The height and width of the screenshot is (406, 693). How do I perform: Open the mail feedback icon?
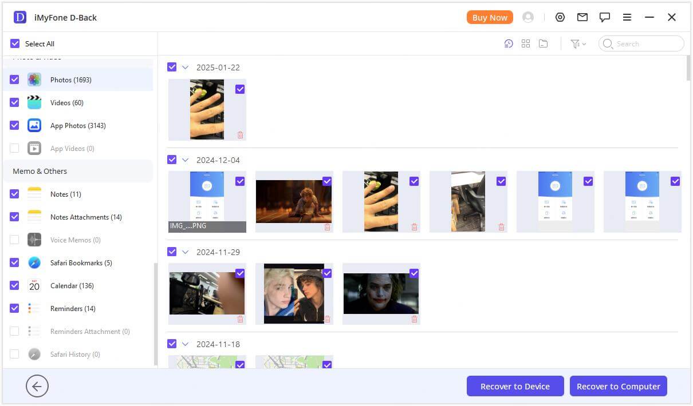click(582, 18)
